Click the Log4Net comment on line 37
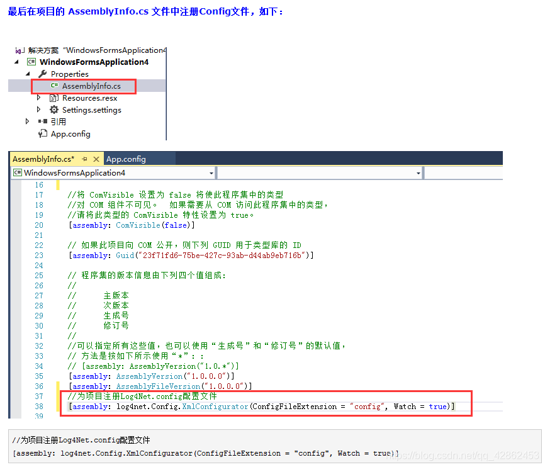The height and width of the screenshot is (467, 545). (142, 396)
